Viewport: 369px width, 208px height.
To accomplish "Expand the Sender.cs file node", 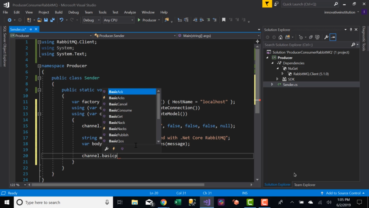I will [x=272, y=84].
